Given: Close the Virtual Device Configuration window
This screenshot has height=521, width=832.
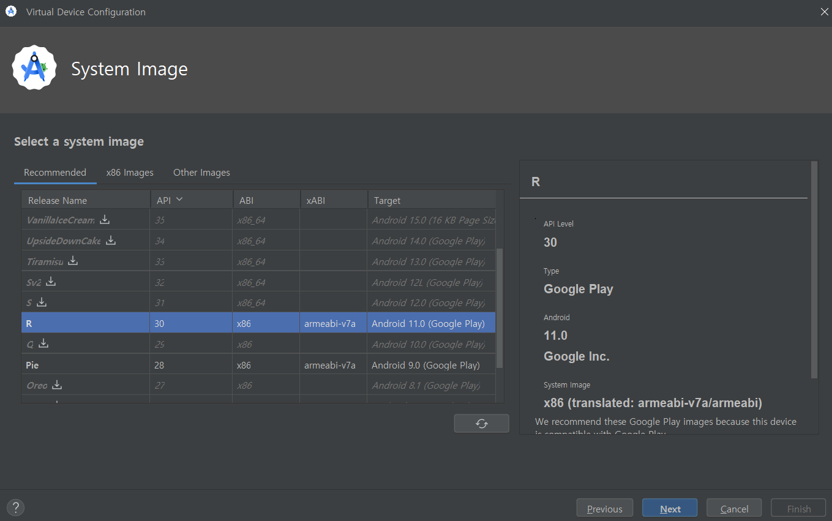Looking at the screenshot, I should (x=825, y=12).
